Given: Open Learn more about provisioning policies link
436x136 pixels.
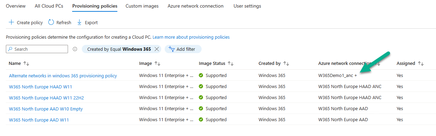Looking at the screenshot, I should tap(191, 37).
